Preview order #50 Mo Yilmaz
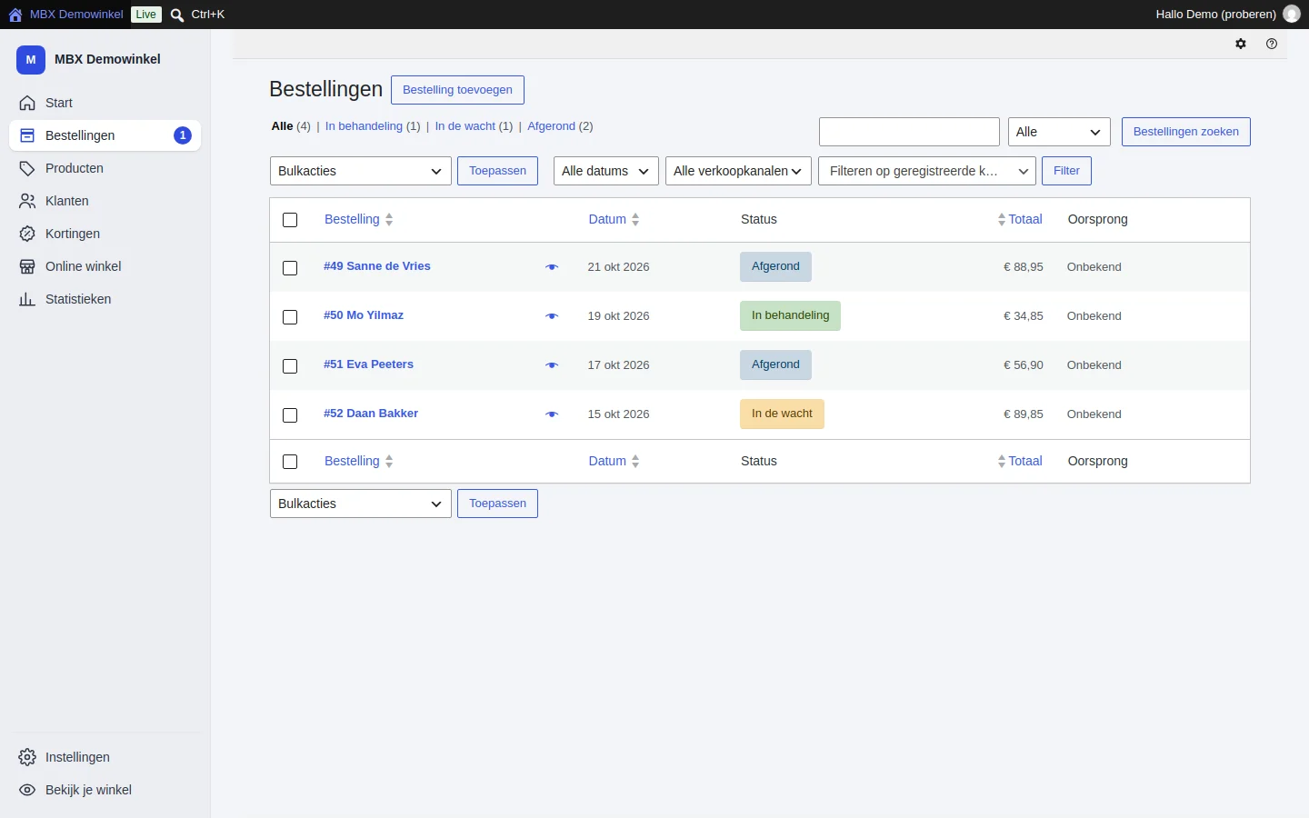Screen dimensions: 1309x818 point(552,316)
